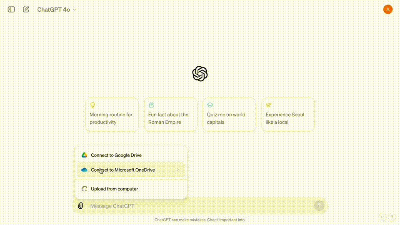The width and height of the screenshot is (400, 225).
Task: Open the question mark help button
Action: 392,217
